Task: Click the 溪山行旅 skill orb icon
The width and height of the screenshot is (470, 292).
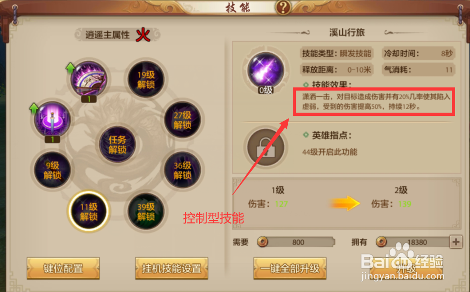Action: point(266,70)
